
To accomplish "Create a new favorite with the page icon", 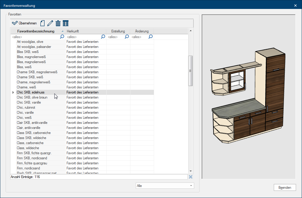I will [42, 23].
